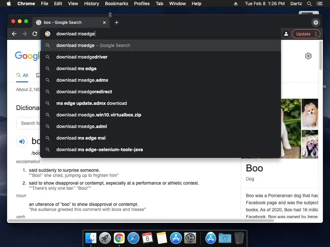Choose suggestion ms edge update.admx download
Image resolution: width=330 pixels, height=247 pixels.
click(x=160, y=103)
